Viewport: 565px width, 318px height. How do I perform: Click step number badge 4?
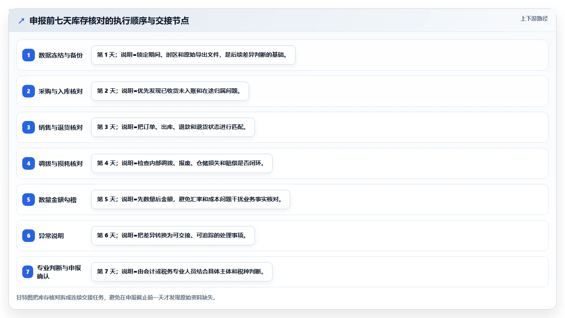pos(29,163)
